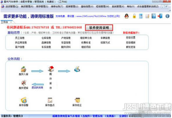
Task: Click the bar chart report icon
Action: click(147, 16)
